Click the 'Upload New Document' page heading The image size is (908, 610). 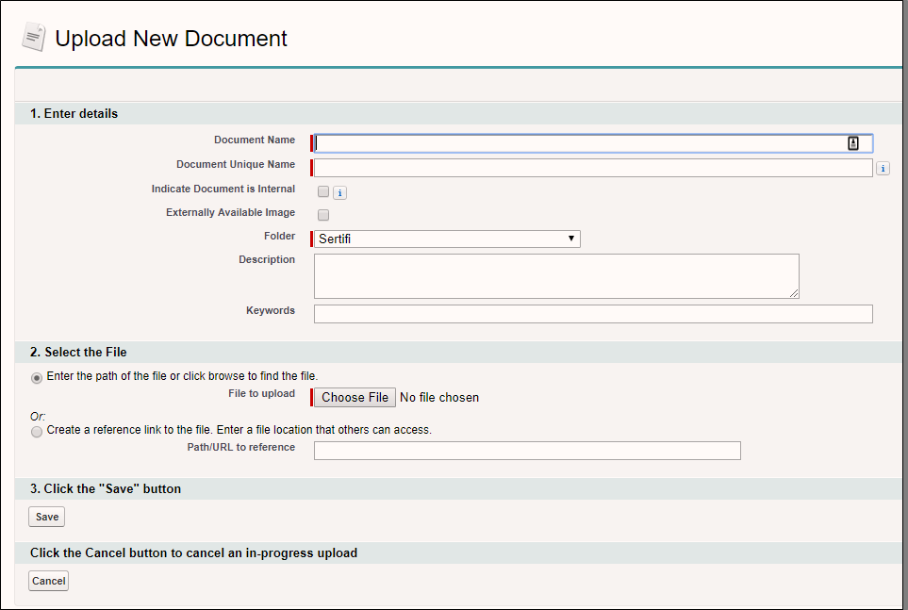click(171, 39)
